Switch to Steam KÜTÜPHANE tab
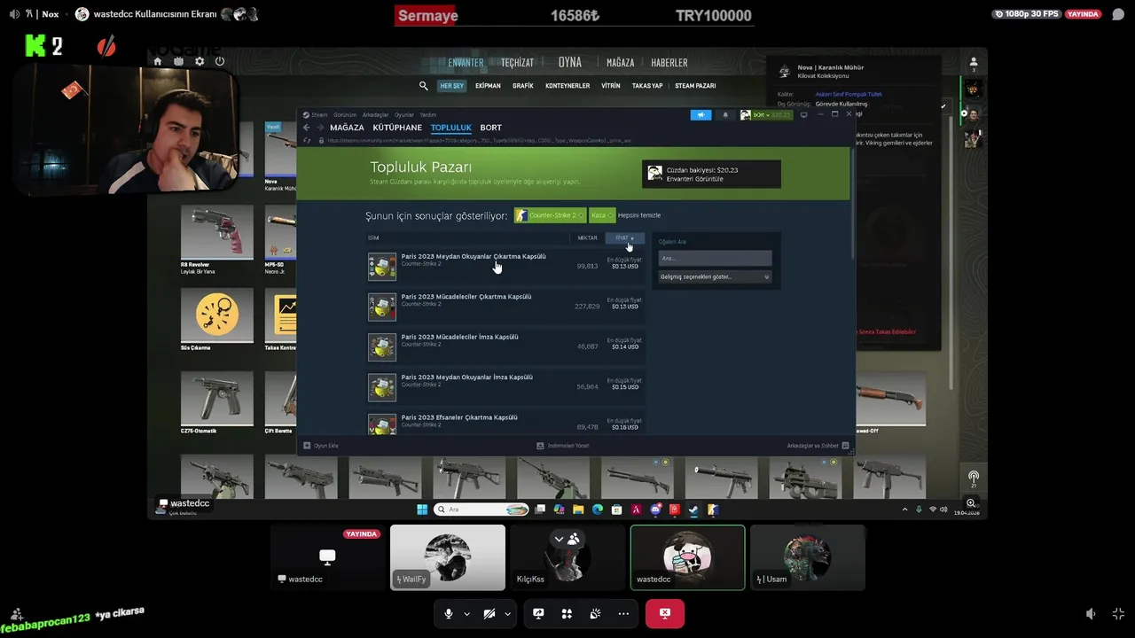Screen dimensions: 1135x638 (x=397, y=128)
